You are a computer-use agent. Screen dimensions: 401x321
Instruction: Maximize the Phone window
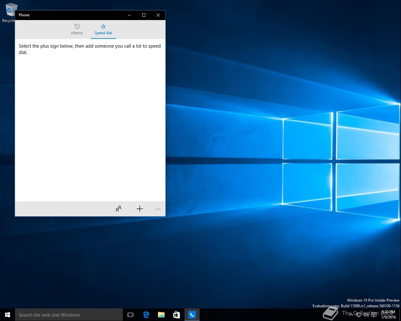click(x=144, y=15)
